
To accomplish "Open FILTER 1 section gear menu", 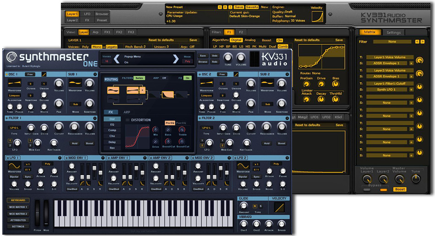I will pyautogui.click(x=95, y=118).
